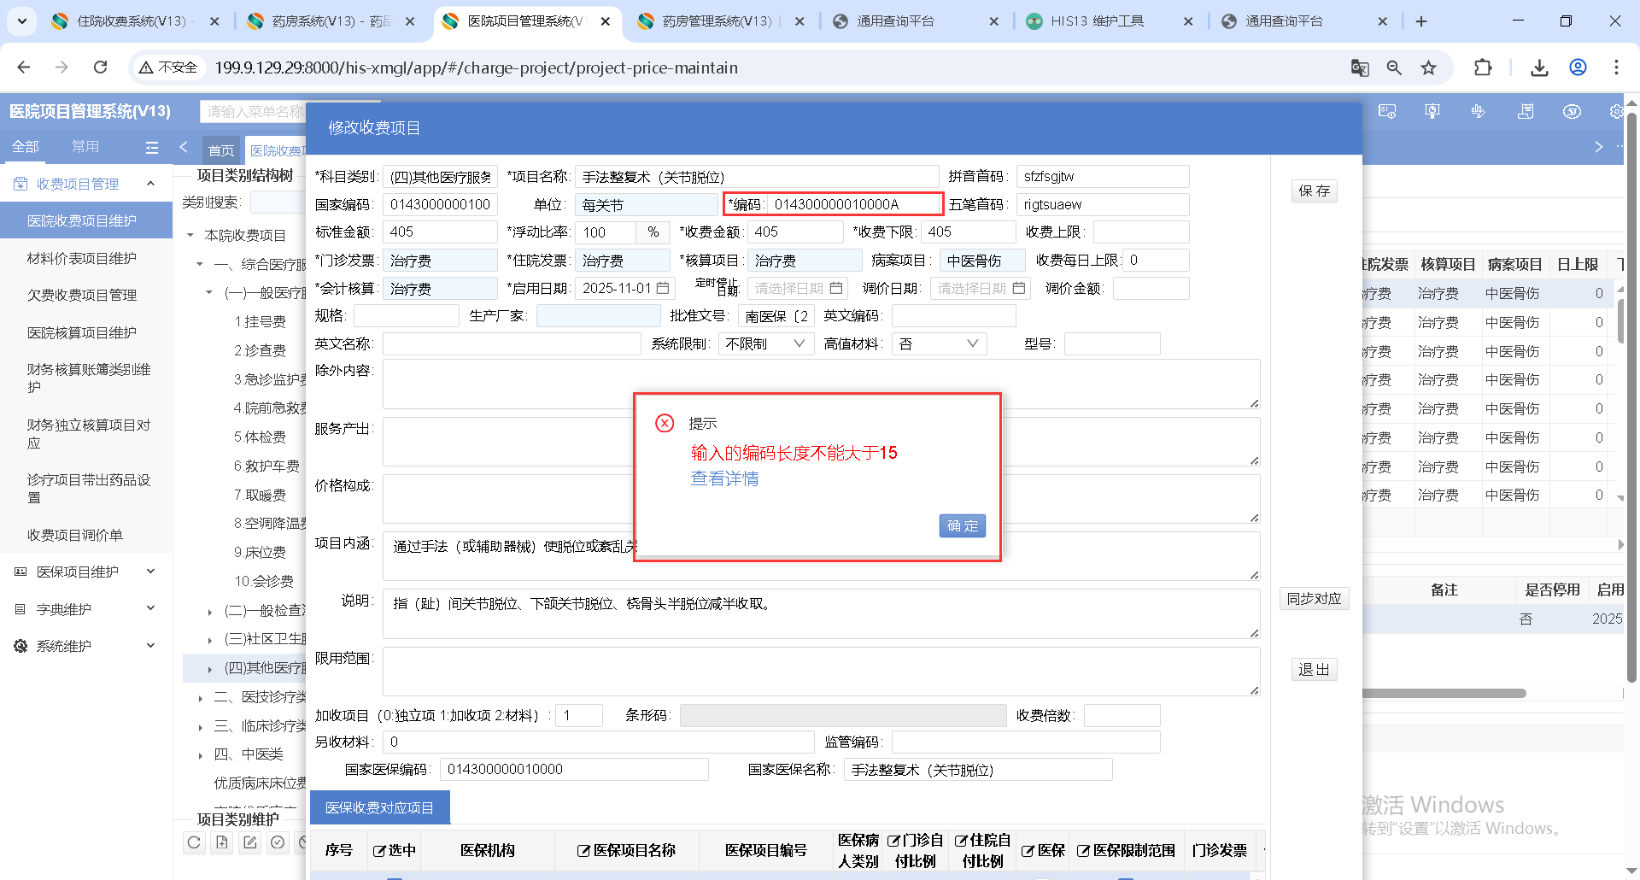This screenshot has width=1640, height=880.
Task: Switch to the 药房管理系统(V13) browser tab
Action: 722,21
